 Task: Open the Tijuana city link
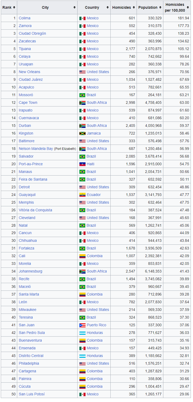pyautogui.click(x=25, y=49)
